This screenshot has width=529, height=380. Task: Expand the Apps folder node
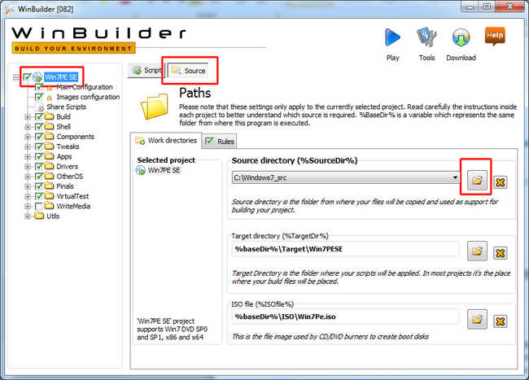[28, 157]
